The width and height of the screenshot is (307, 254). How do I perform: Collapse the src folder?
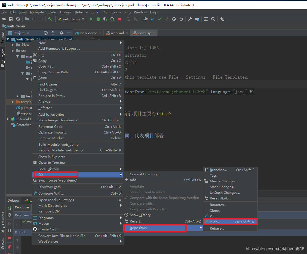coord(13,50)
